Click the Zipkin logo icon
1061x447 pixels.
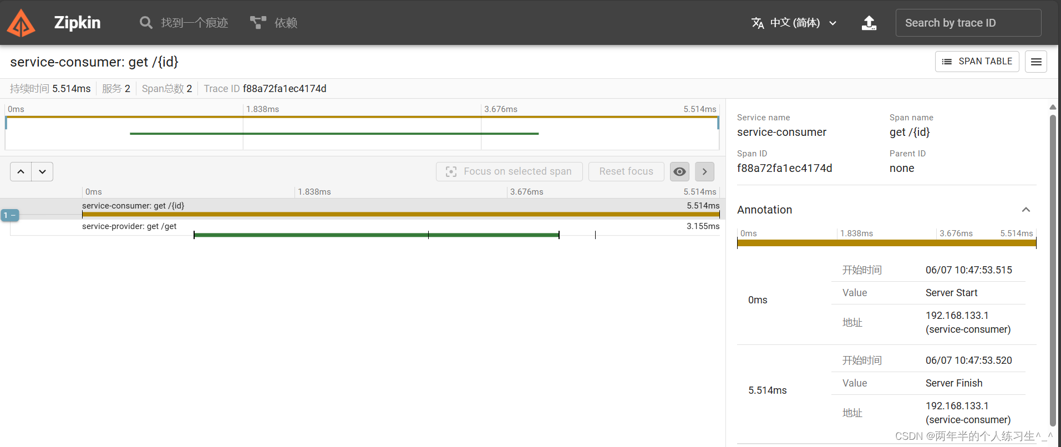point(21,23)
